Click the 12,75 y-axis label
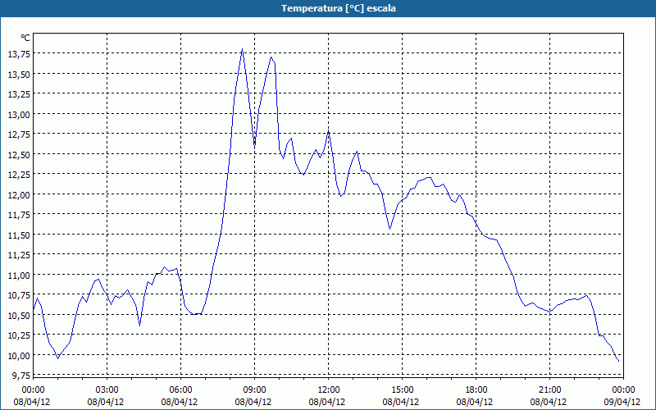Screen dimensions: 656x410 (19, 134)
